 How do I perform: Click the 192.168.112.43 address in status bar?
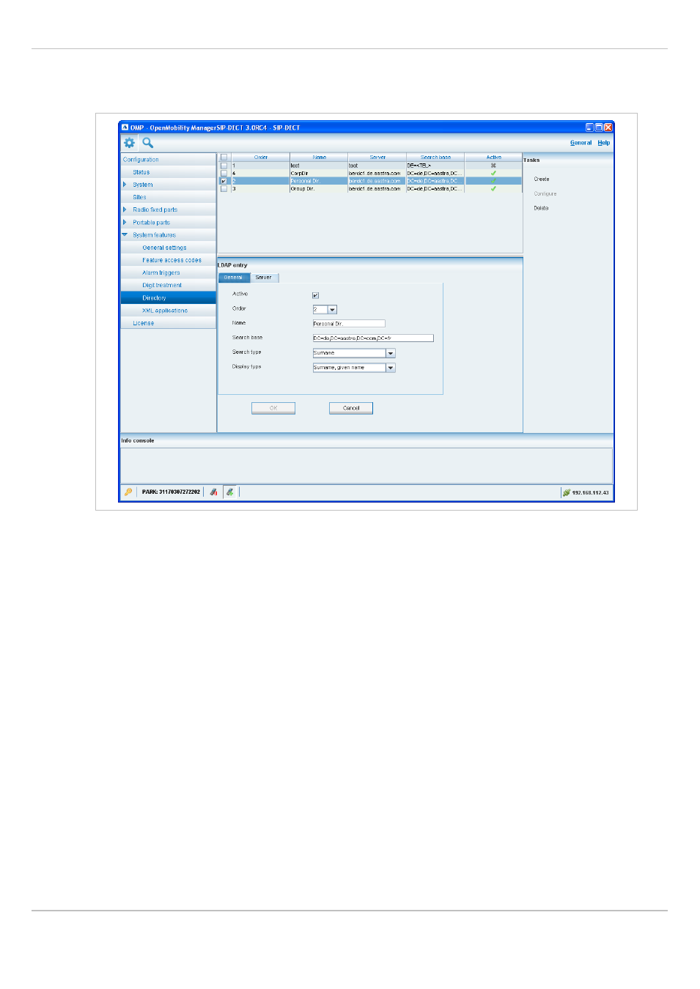coord(590,492)
